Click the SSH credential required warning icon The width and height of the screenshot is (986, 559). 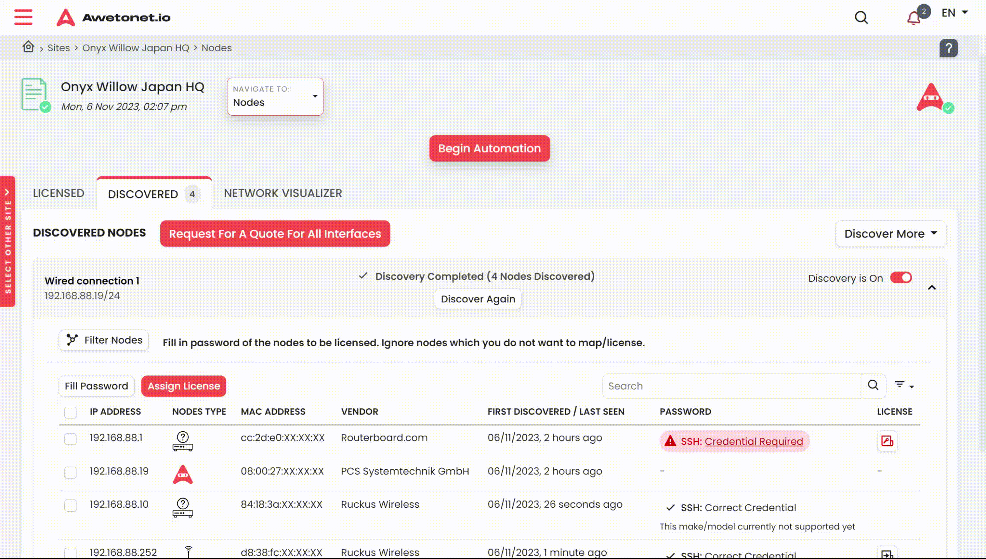pos(670,441)
